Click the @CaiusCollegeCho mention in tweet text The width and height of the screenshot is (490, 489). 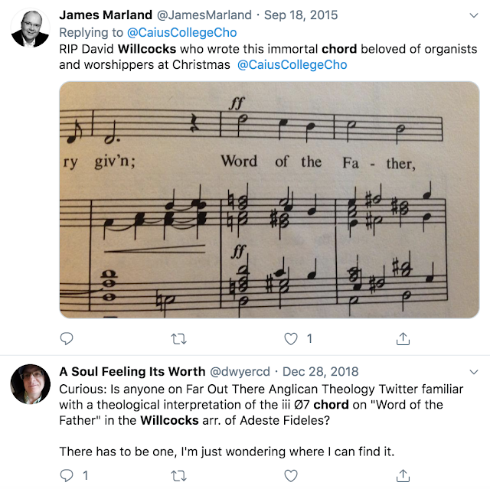[x=295, y=65]
